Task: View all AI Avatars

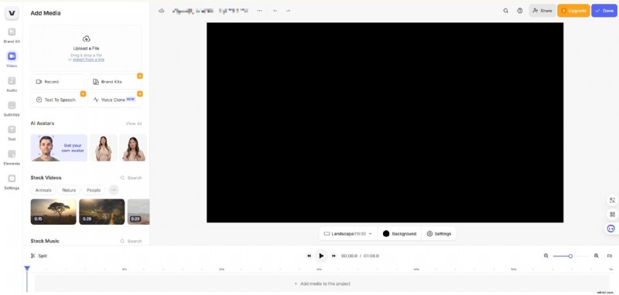Action: (x=133, y=124)
